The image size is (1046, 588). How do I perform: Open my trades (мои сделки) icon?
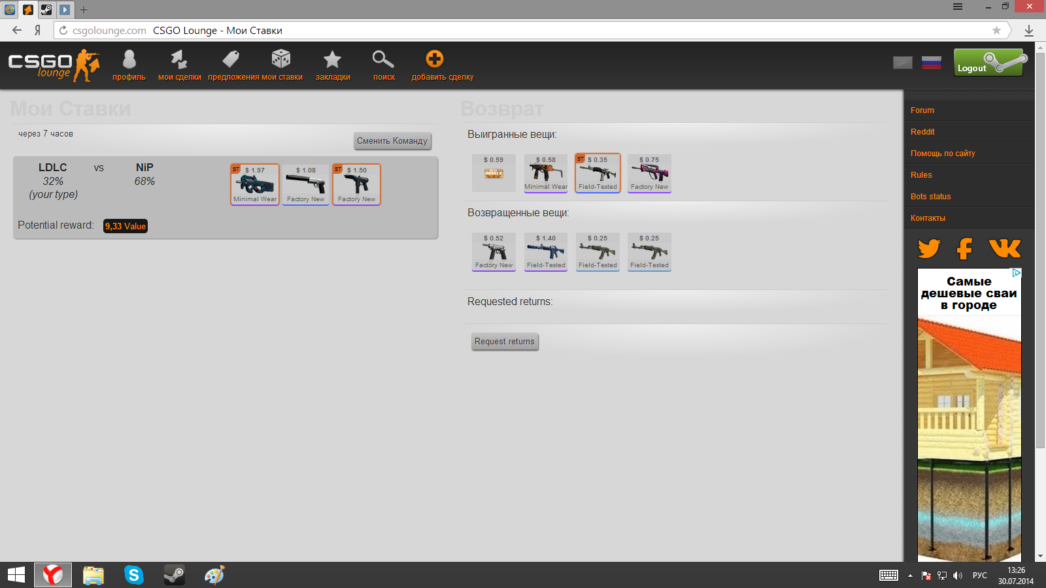tap(179, 59)
